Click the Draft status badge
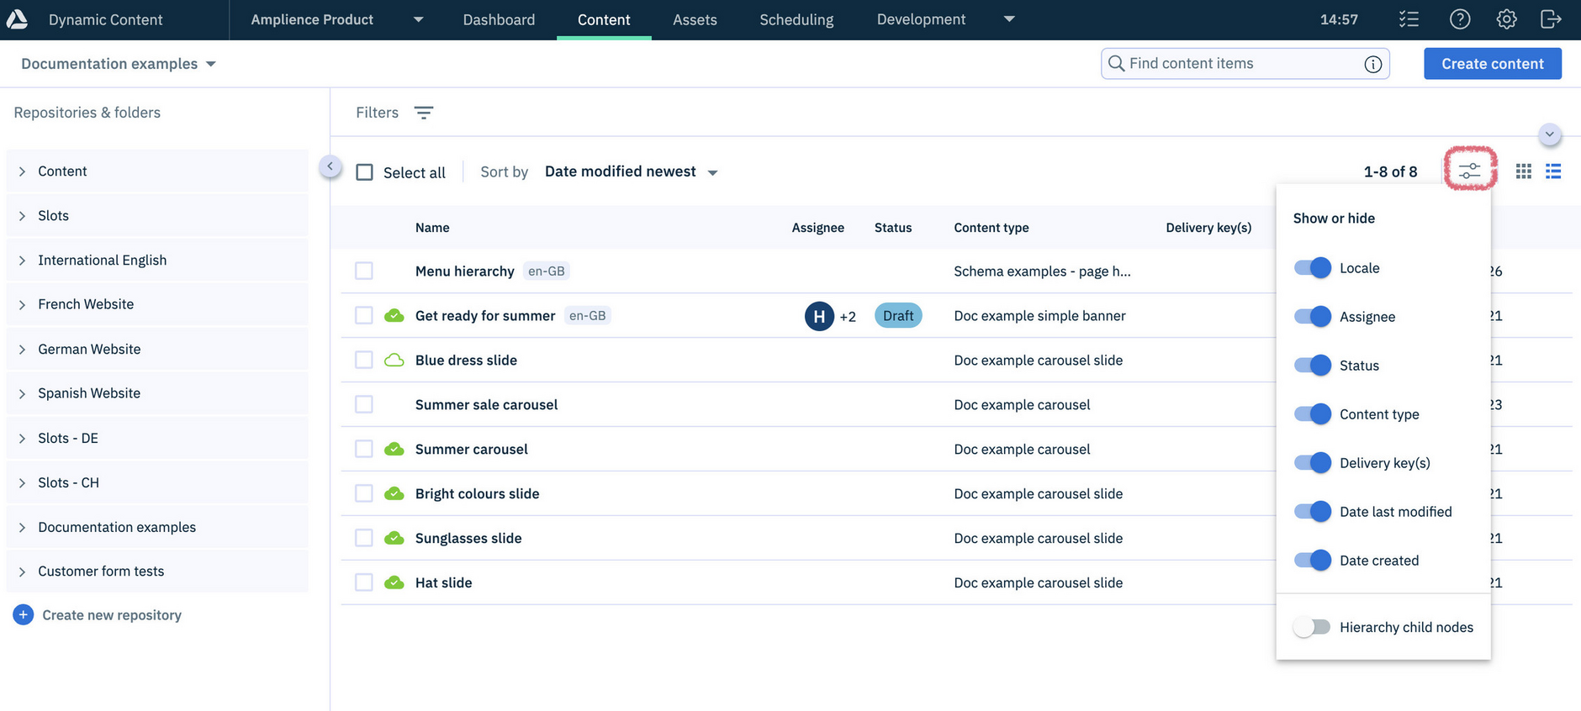1581x711 pixels. point(898,316)
